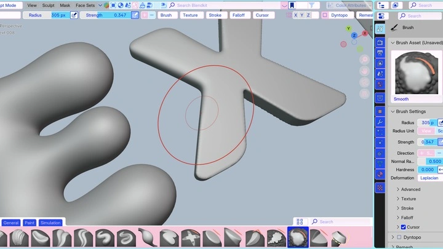This screenshot has height=249, width=443.
Task: Open the Sculpt Mode selector dropdown
Action: tap(10, 5)
